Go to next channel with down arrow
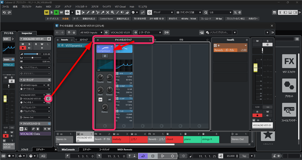 pos(74,32)
